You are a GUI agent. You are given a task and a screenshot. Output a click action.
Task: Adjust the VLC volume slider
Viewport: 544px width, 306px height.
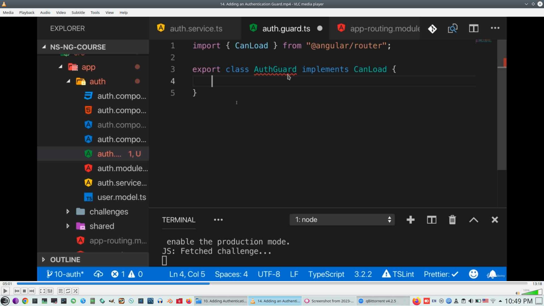[x=532, y=292]
